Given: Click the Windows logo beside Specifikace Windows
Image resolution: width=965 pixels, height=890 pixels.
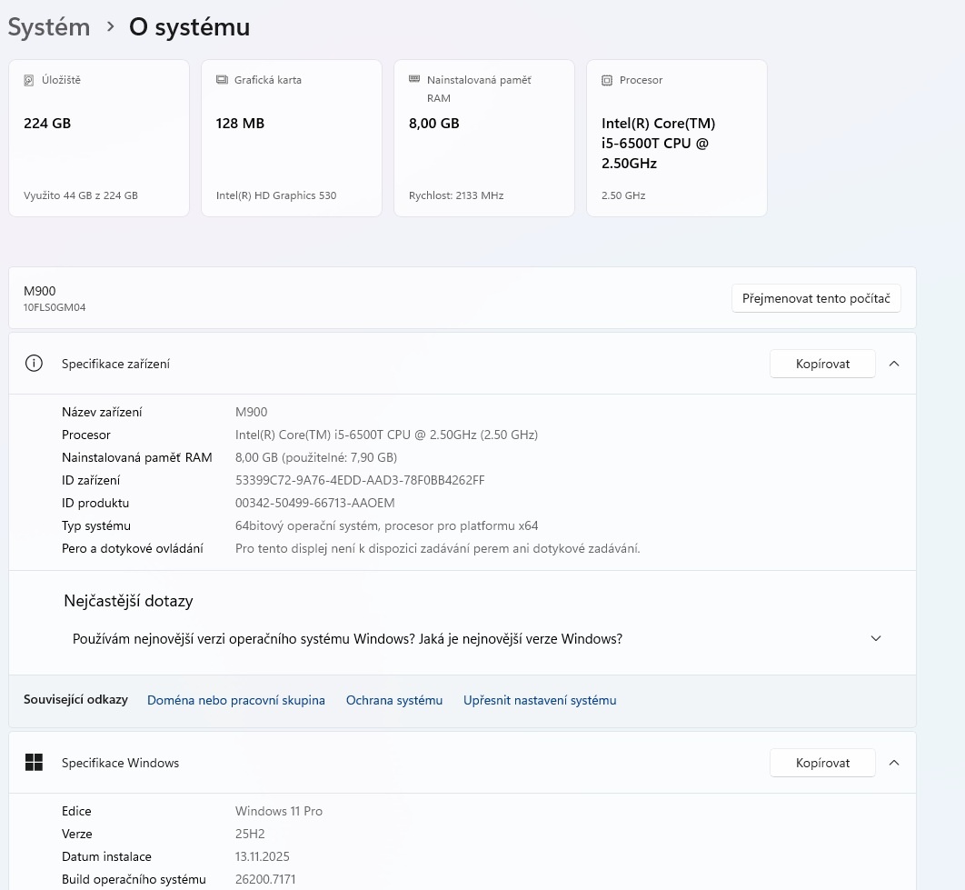Looking at the screenshot, I should pos(34,763).
